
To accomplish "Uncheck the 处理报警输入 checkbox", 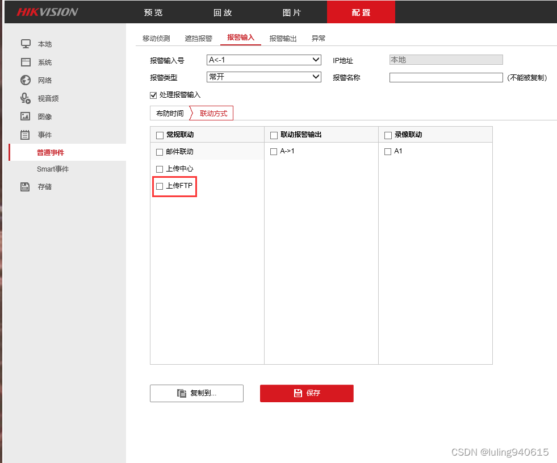I will [153, 95].
